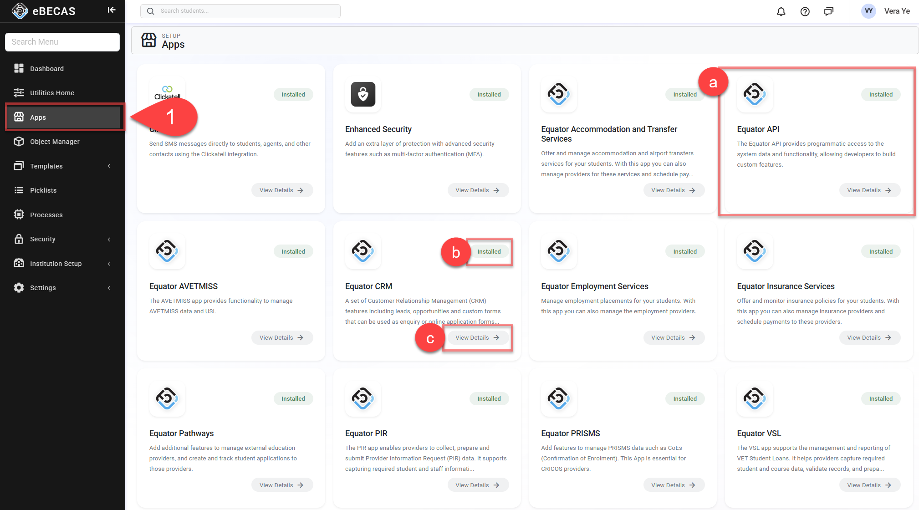The height and width of the screenshot is (510, 919).
Task: Click the Utilities Home sliders icon
Action: [19, 93]
